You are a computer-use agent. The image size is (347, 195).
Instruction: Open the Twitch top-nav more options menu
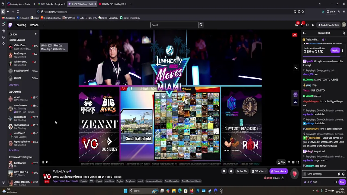(x=44, y=25)
